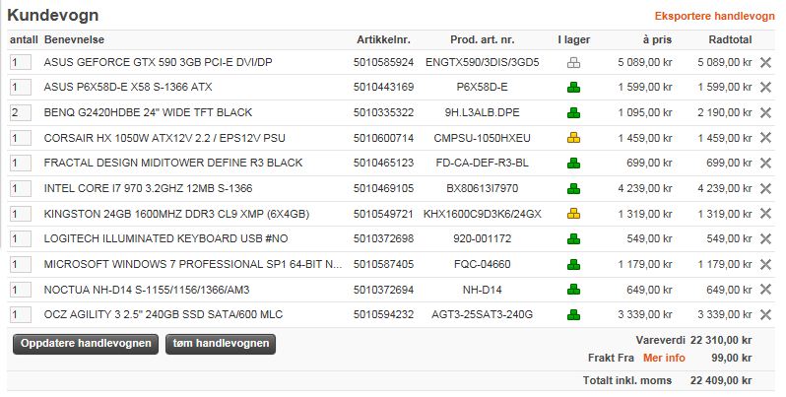Click total amount 22 409,00 kr
Screen dimensions: 786x397
721,380
